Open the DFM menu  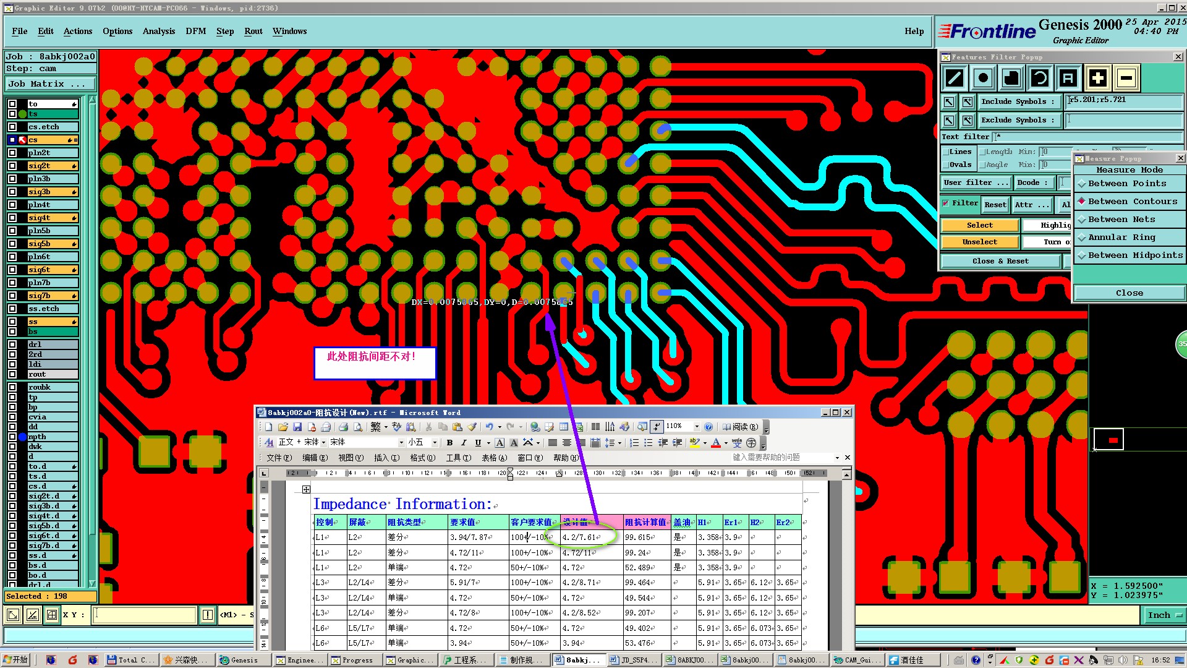(195, 32)
